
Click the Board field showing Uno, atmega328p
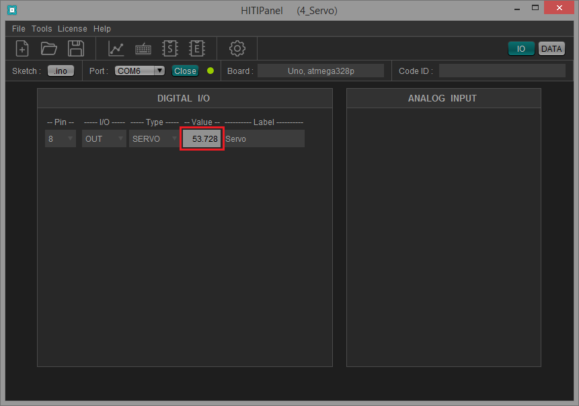tap(321, 71)
